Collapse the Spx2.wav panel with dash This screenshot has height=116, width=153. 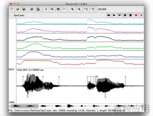[10, 15]
